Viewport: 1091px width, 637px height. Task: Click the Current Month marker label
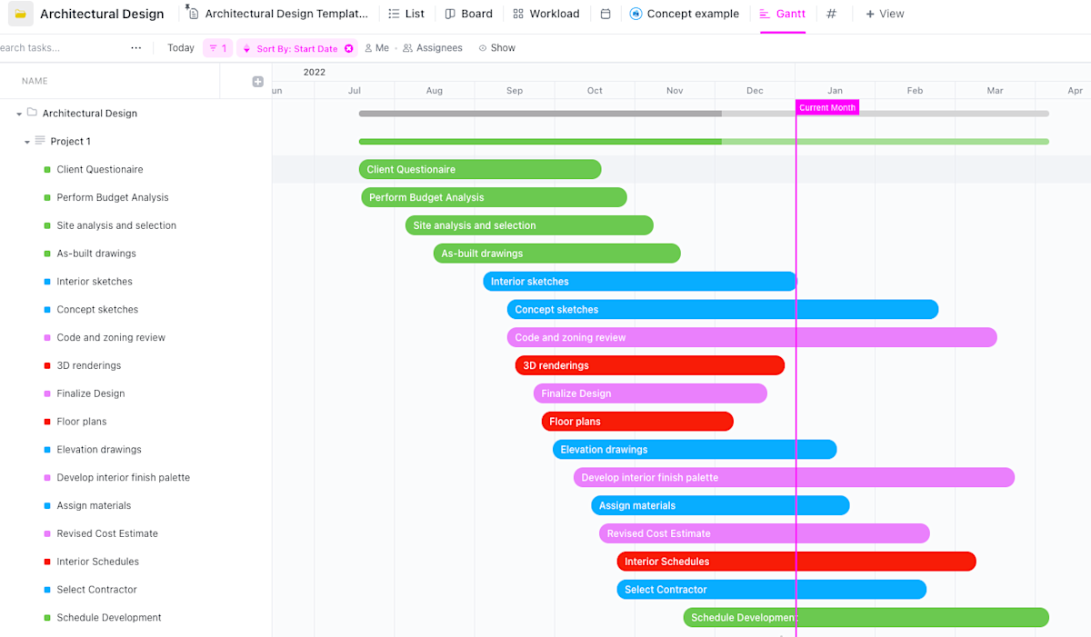(x=826, y=107)
